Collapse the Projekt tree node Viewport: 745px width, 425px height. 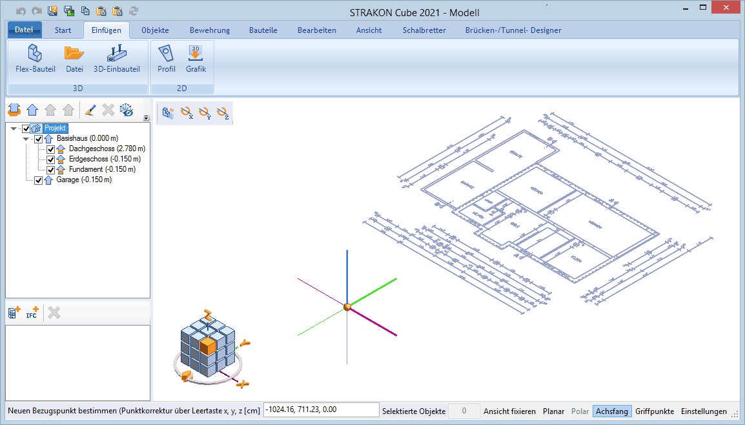(x=14, y=129)
